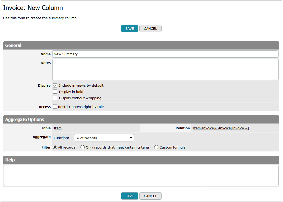Select the Custom formula filter option

156,147
